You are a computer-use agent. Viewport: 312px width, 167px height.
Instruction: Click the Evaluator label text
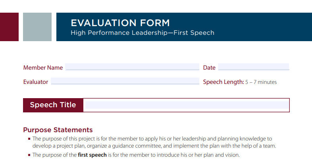coord(36,82)
